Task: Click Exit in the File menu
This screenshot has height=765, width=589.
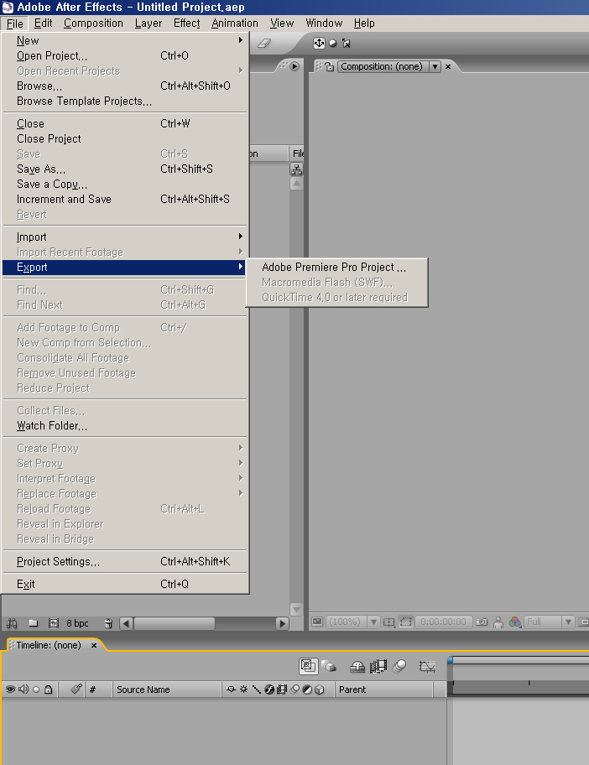Action: [x=125, y=584]
